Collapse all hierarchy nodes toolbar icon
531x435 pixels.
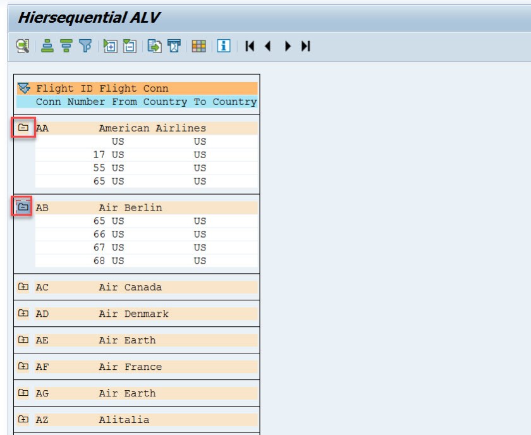(x=130, y=46)
